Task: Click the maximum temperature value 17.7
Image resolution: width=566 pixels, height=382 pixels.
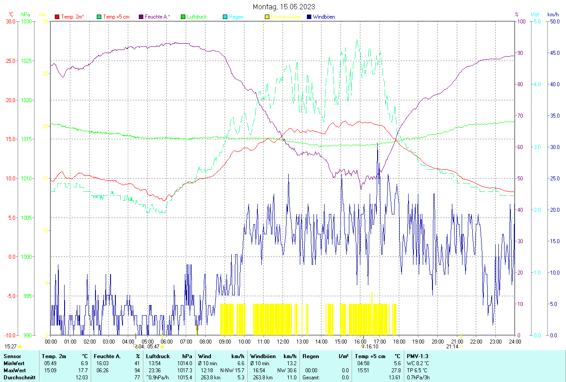Action: pyautogui.click(x=83, y=370)
